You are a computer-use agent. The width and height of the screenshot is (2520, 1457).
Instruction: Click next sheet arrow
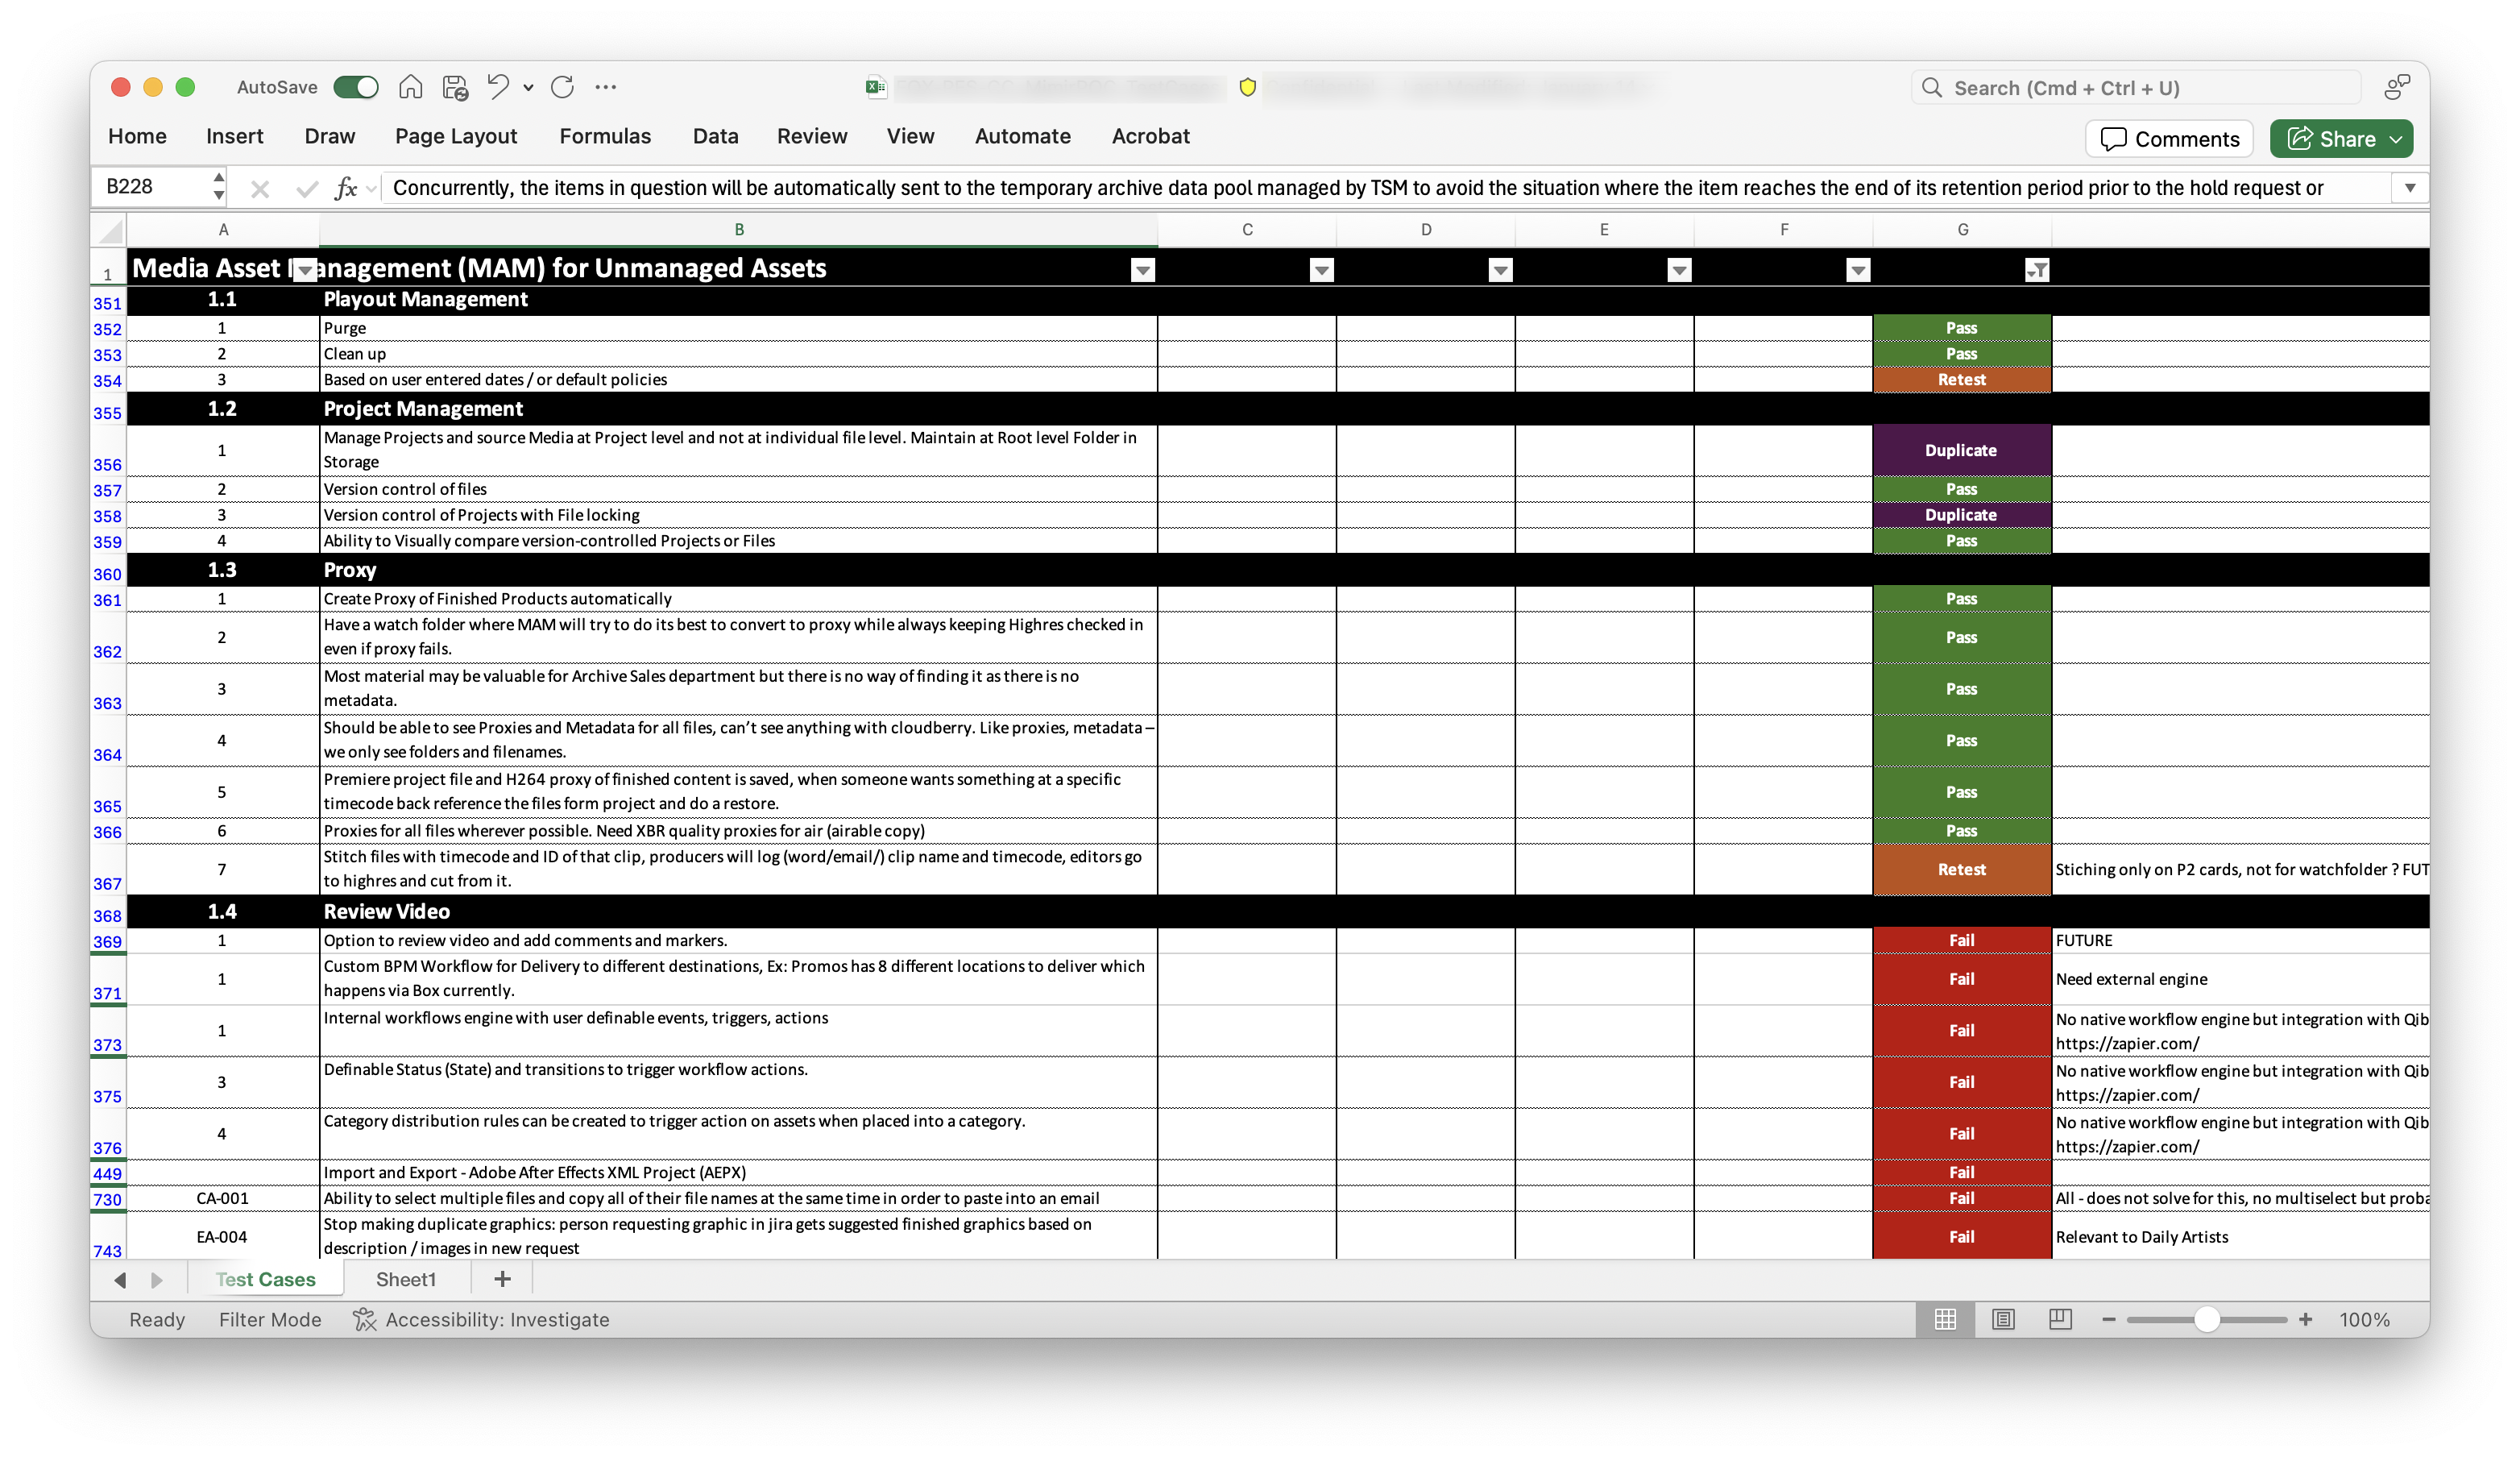pyautogui.click(x=156, y=1280)
